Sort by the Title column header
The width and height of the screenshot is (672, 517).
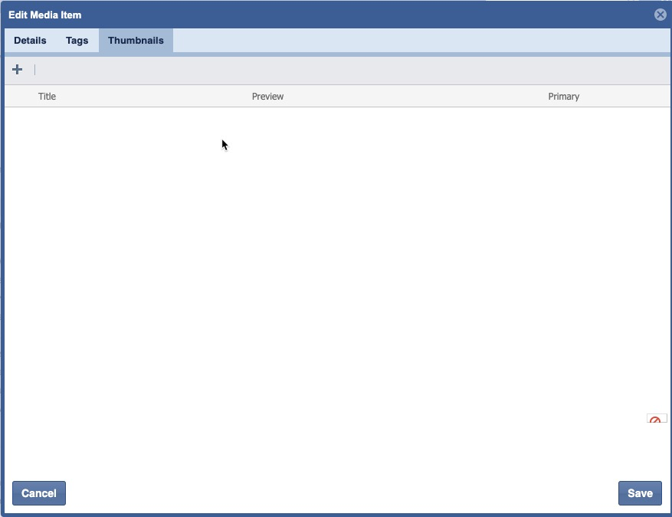click(x=48, y=97)
